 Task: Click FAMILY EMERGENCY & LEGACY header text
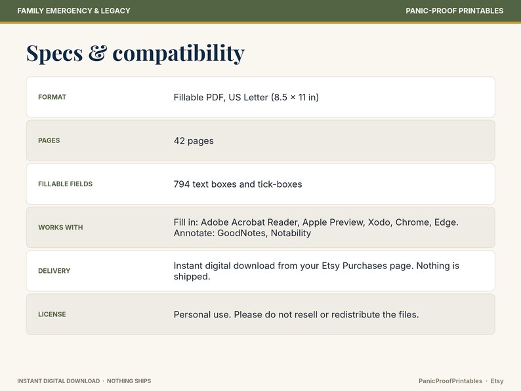pos(73,11)
